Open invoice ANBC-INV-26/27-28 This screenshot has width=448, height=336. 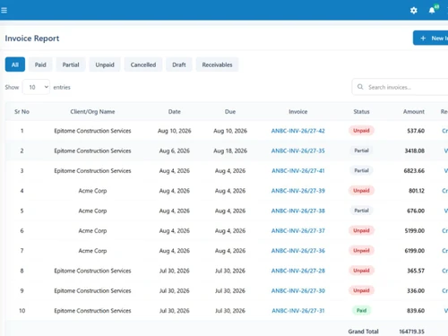pyautogui.click(x=297, y=271)
